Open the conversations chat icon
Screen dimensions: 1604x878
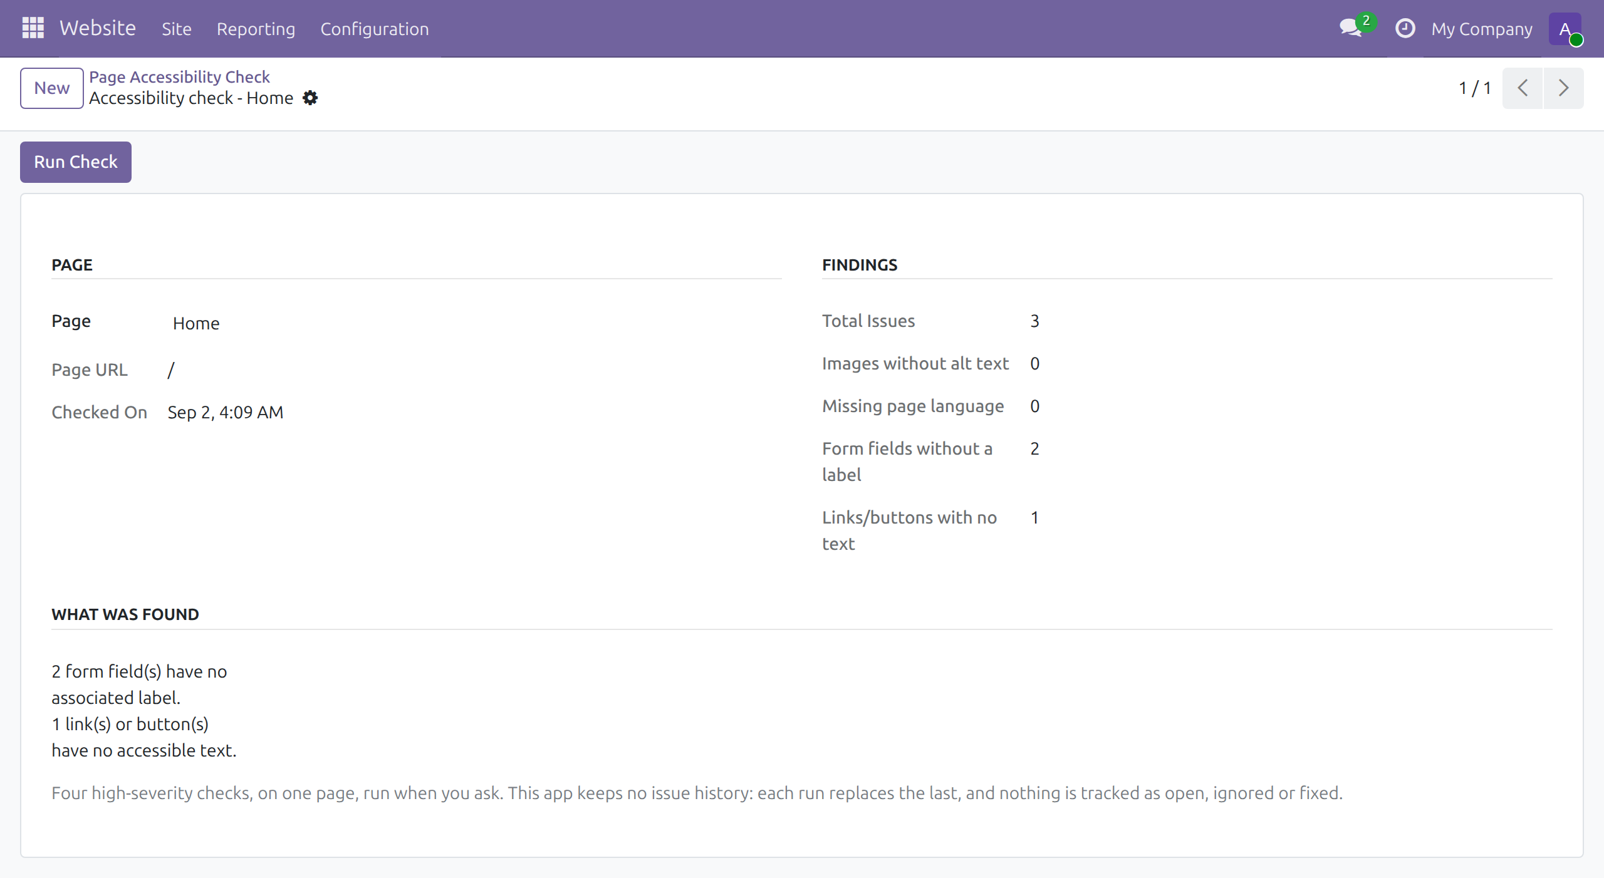coord(1351,28)
